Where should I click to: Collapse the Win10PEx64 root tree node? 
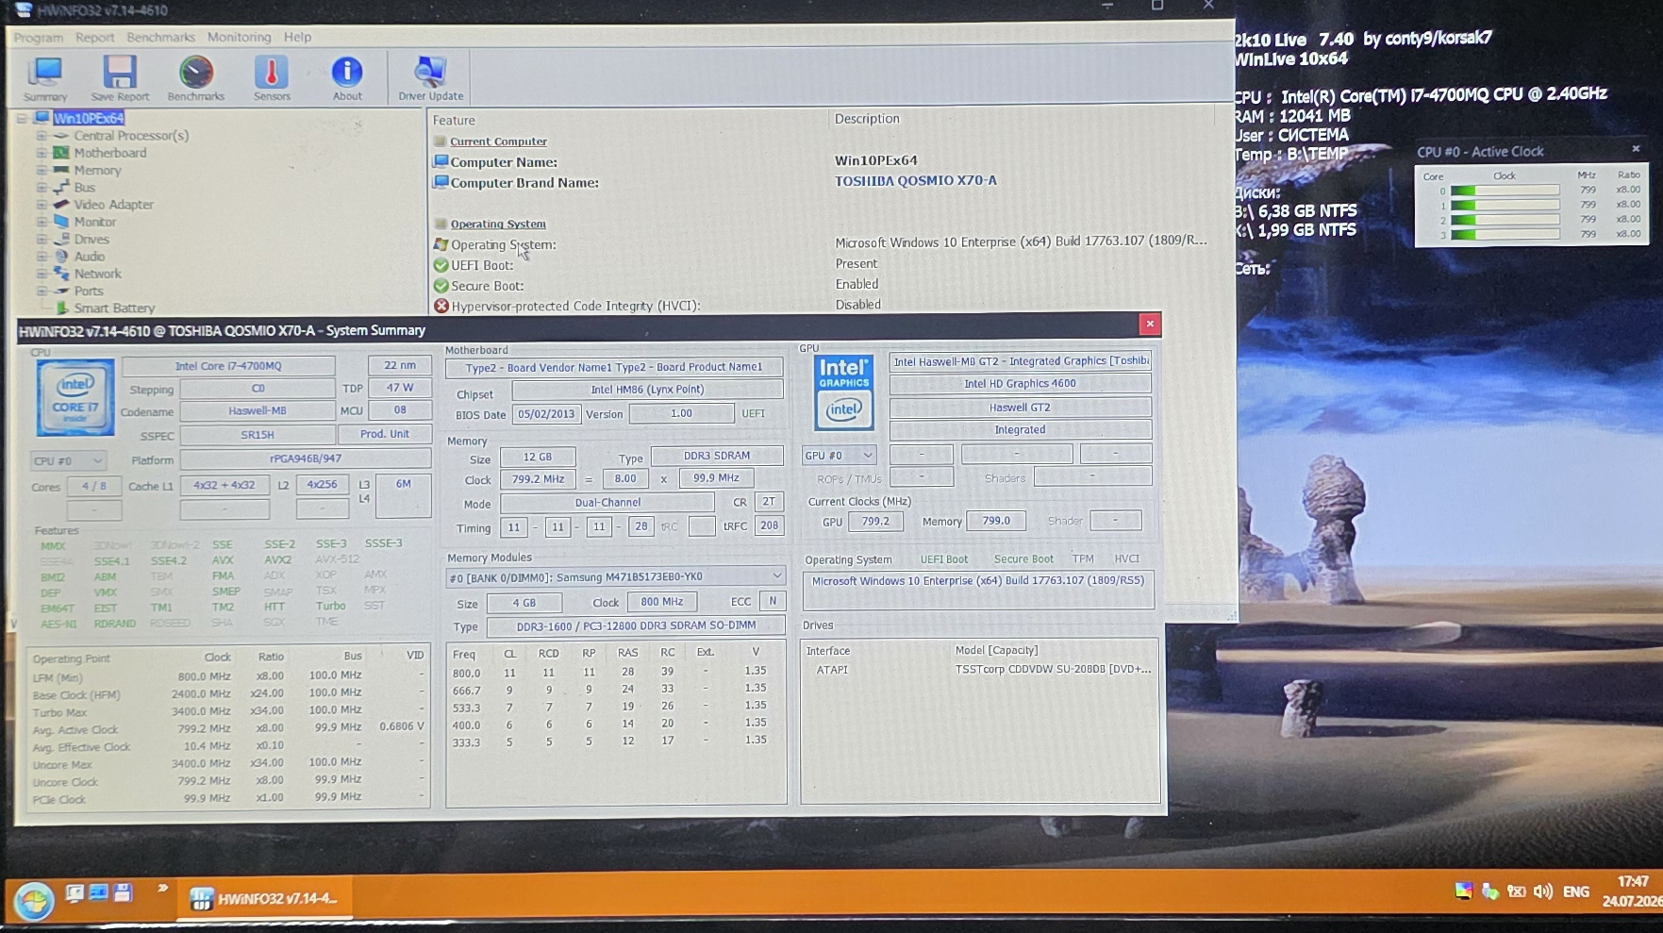(21, 118)
